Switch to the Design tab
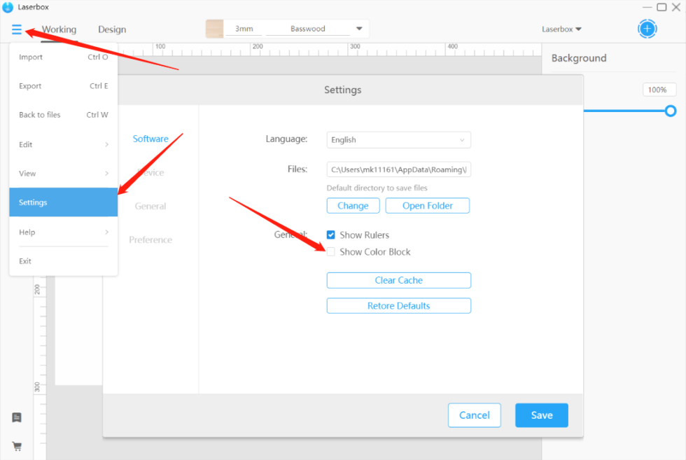The width and height of the screenshot is (686, 460). [x=112, y=29]
